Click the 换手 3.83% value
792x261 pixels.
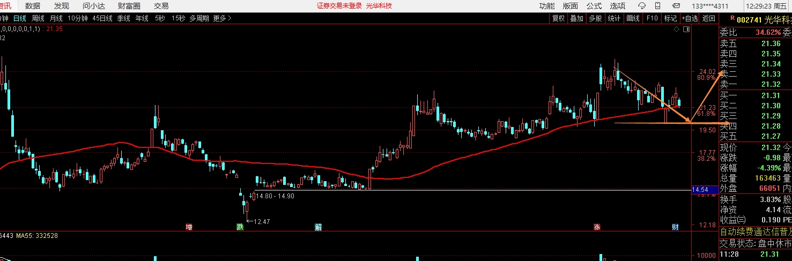(770, 199)
